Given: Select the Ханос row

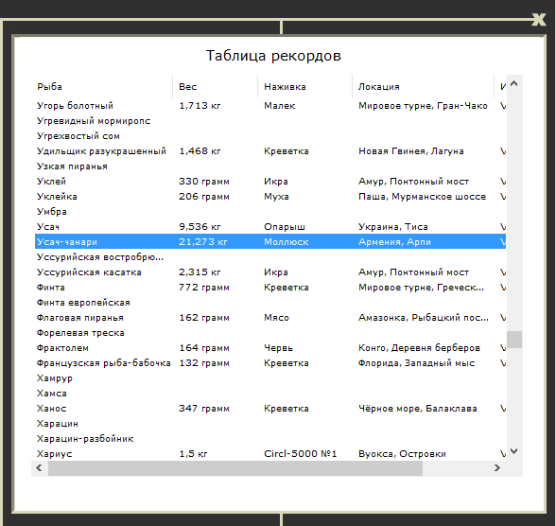Looking at the screenshot, I should click(x=270, y=409).
